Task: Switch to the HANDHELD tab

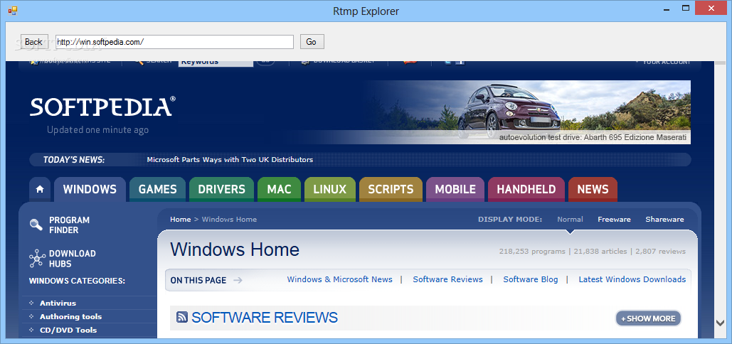Action: pyautogui.click(x=526, y=189)
